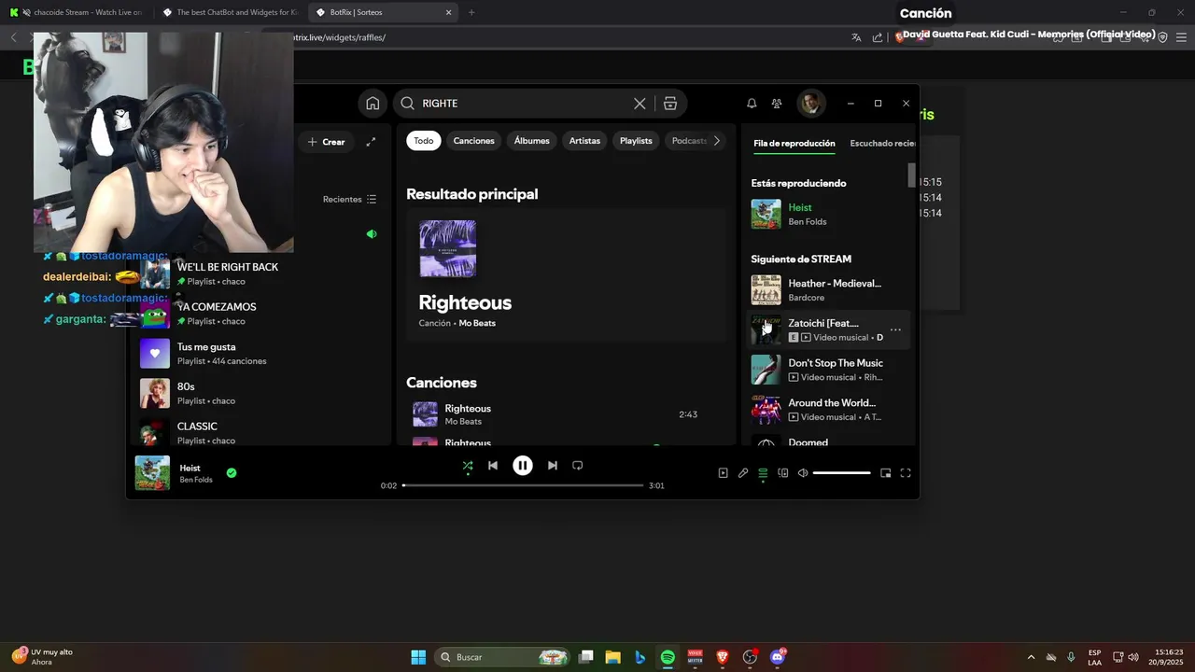The height and width of the screenshot is (672, 1195).
Task: Switch to Escuchado recientemente tab
Action: (882, 144)
